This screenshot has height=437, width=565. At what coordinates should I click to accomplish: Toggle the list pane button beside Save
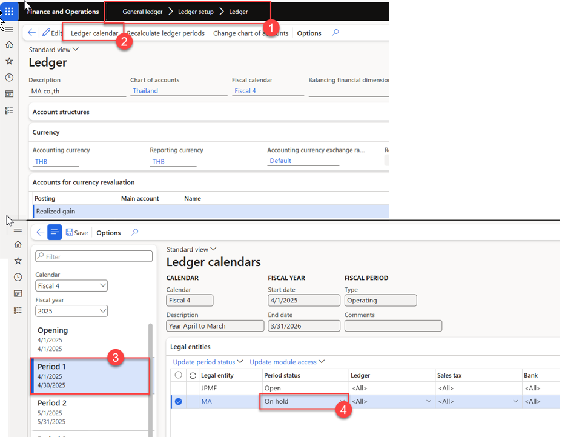click(x=55, y=232)
